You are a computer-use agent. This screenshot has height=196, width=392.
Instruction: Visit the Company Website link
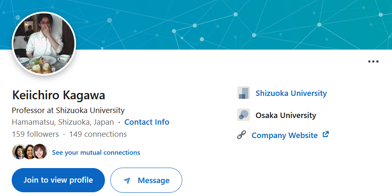(x=285, y=135)
